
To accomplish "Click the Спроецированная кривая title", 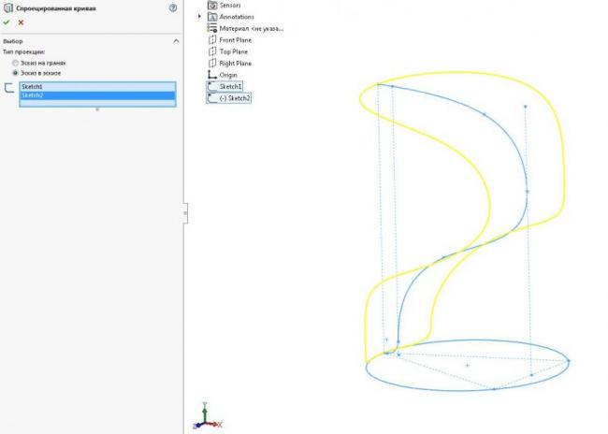I will point(56,8).
